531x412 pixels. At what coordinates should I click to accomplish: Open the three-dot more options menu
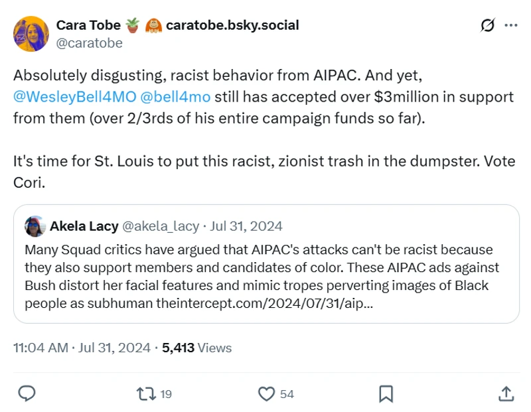[510, 26]
